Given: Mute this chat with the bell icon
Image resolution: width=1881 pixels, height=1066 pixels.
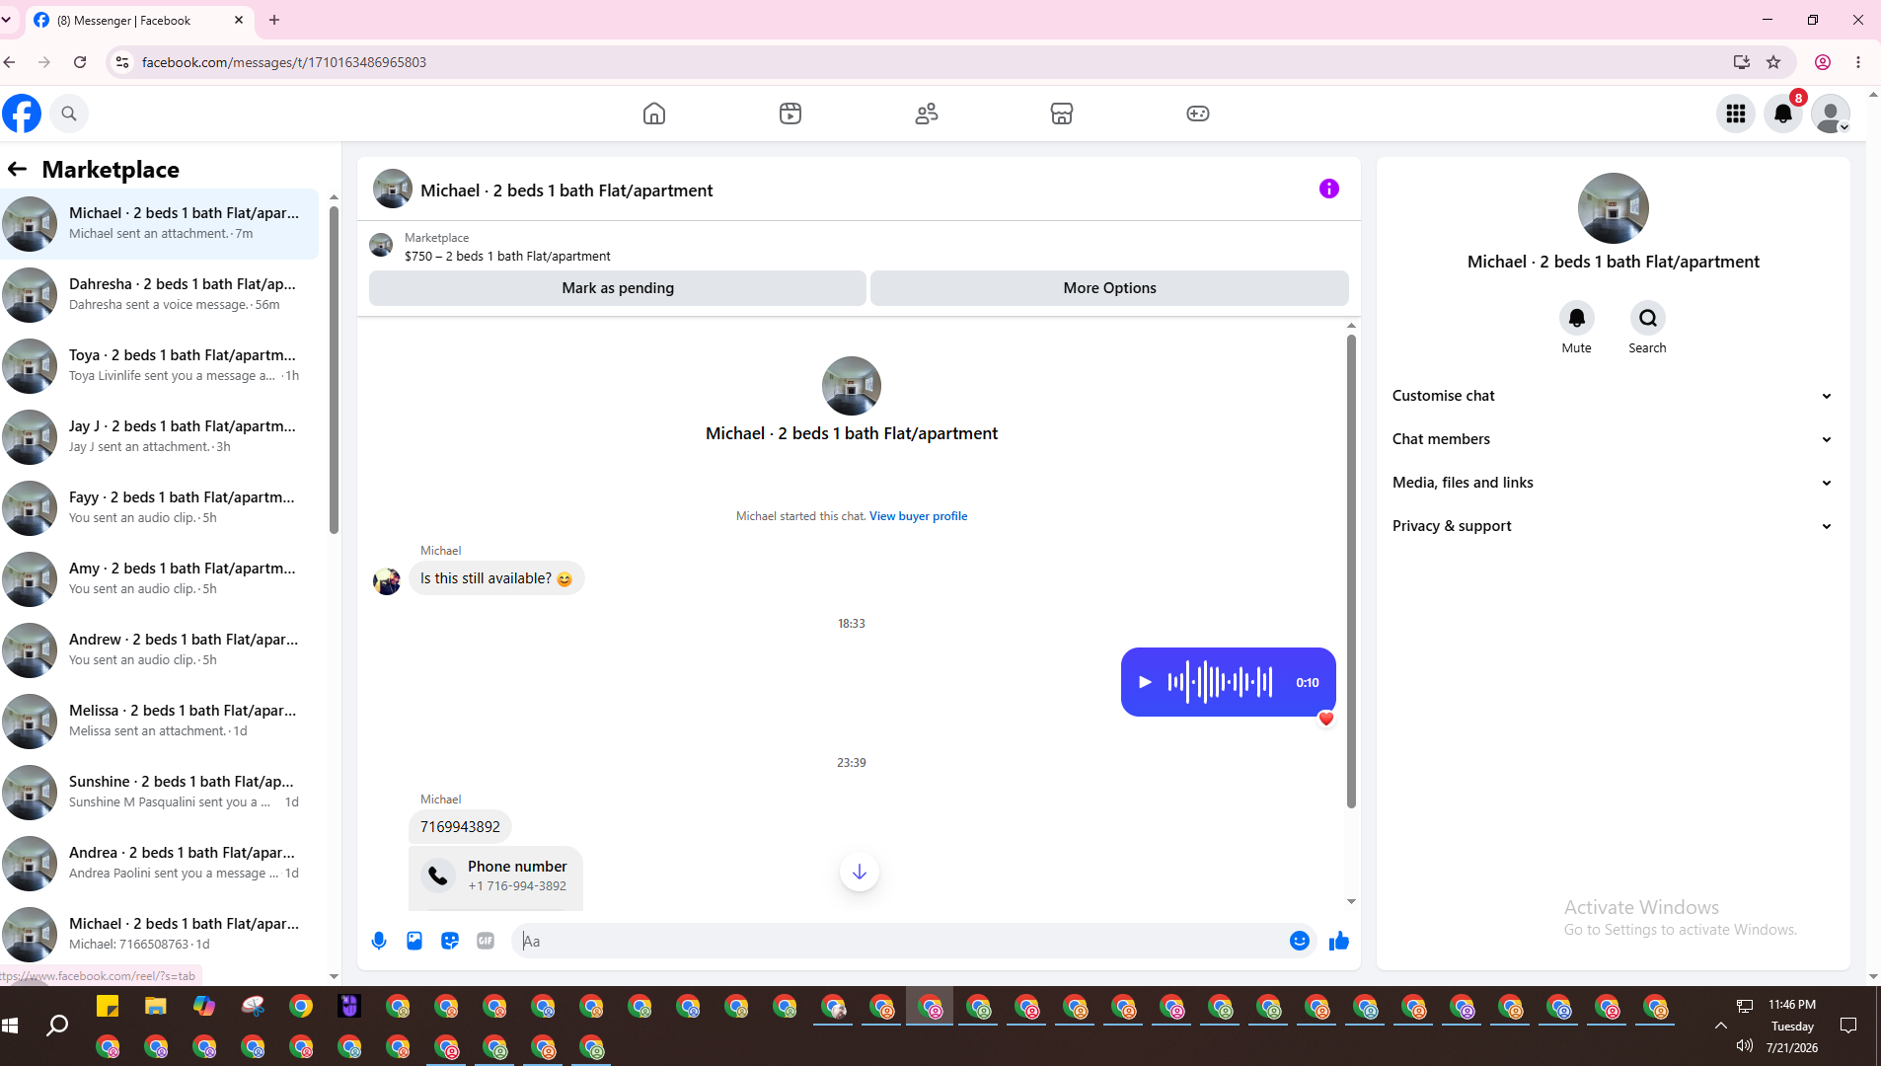Looking at the screenshot, I should pos(1576,318).
